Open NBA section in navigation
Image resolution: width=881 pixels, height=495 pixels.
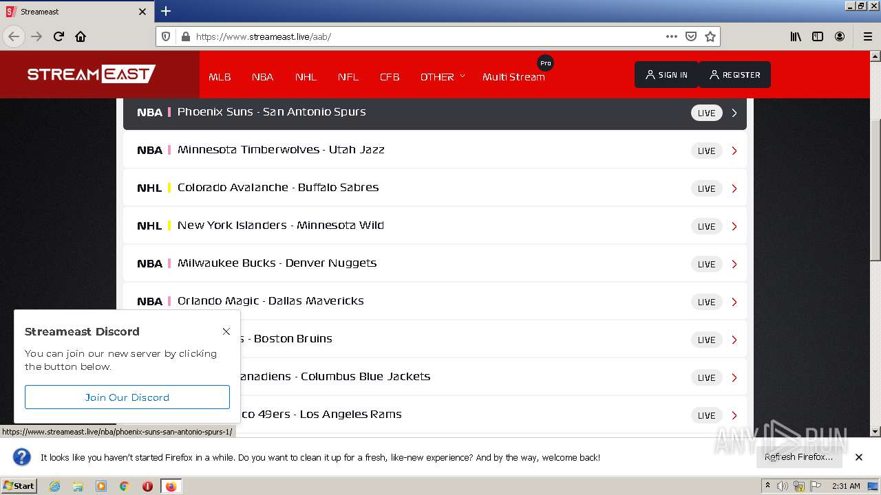[x=262, y=77]
